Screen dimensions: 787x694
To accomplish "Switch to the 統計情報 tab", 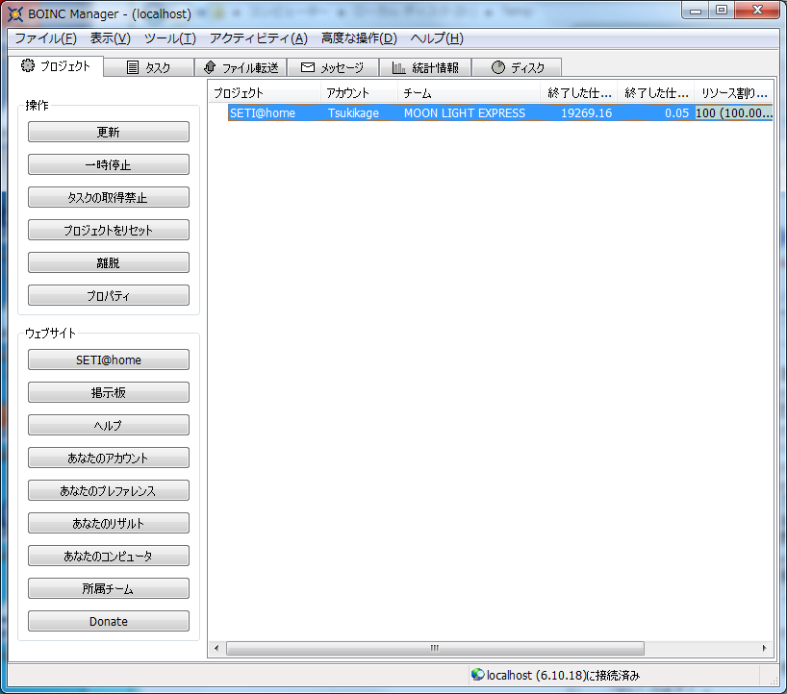I will 425,67.
